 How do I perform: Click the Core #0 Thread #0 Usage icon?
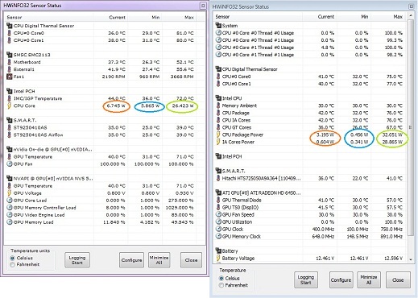218,33
